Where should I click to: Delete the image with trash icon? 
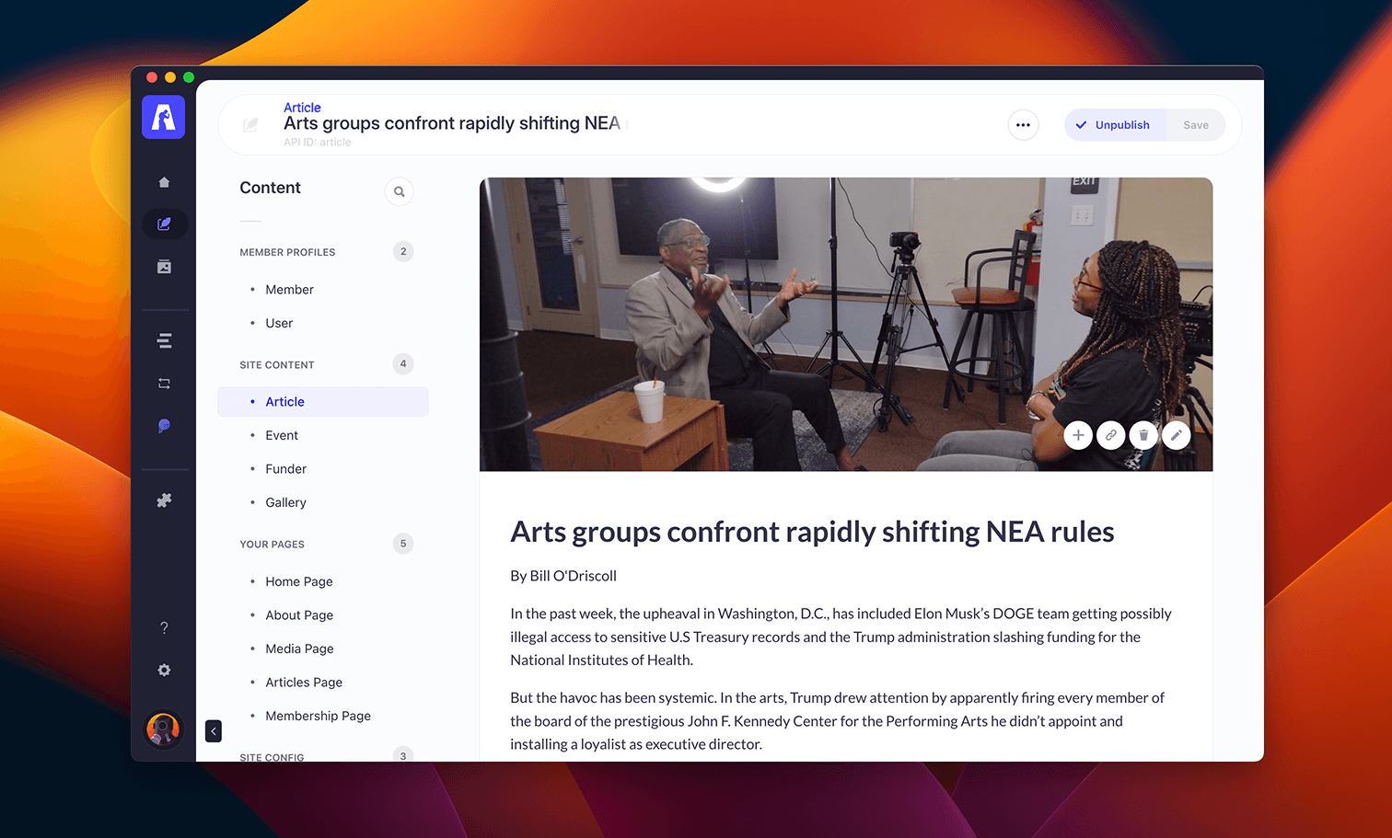click(1143, 435)
